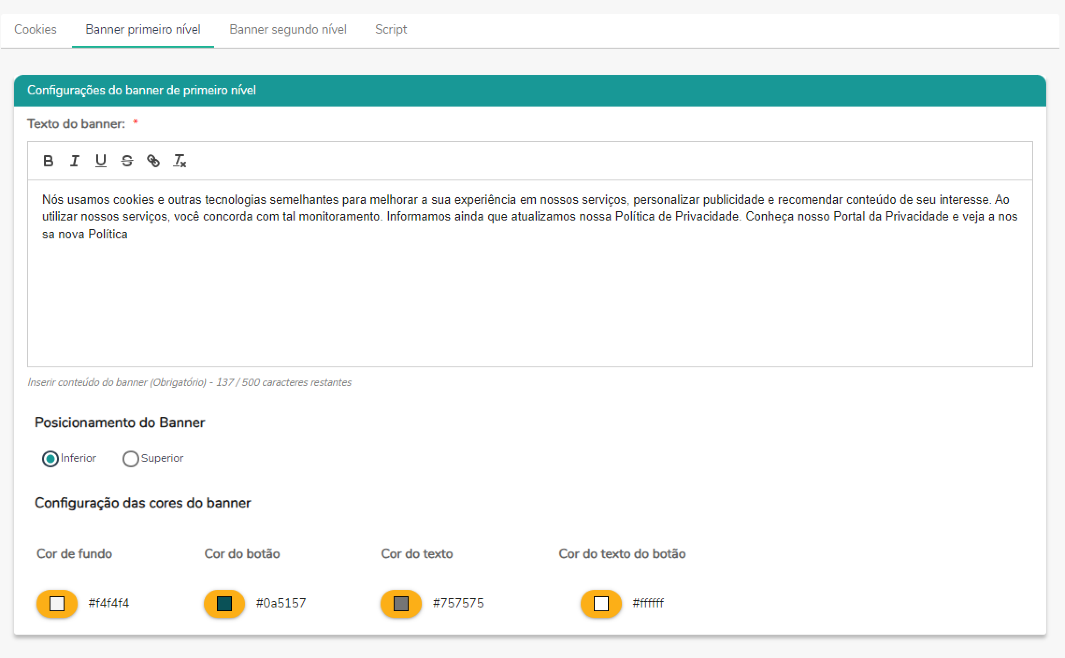Toggle bold formatting in banner editor
The image size is (1065, 658).
(48, 161)
